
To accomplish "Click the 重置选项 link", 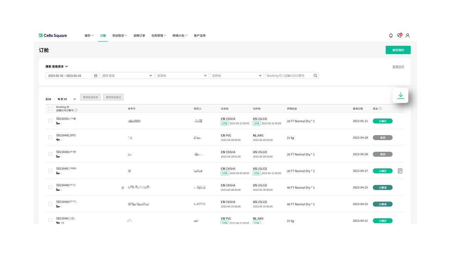I will (x=398, y=67).
